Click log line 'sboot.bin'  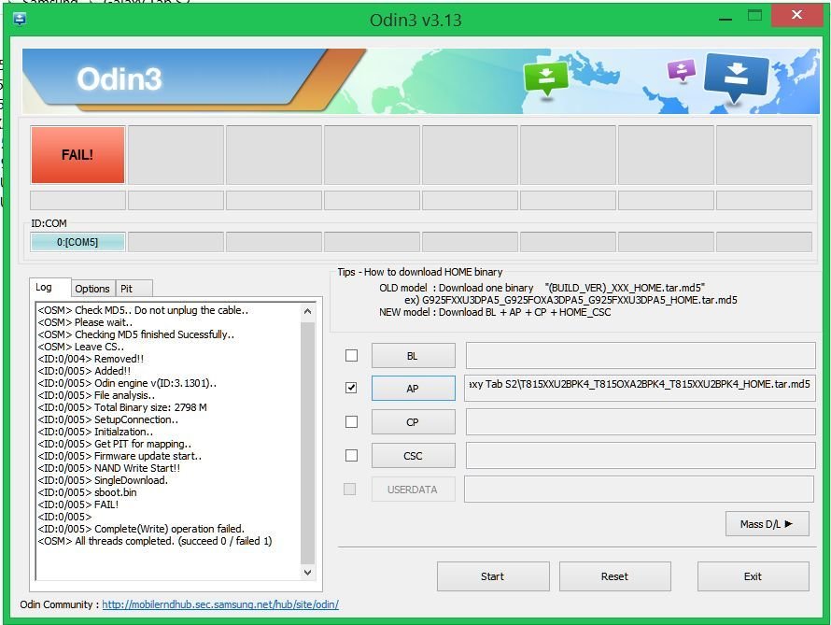point(88,492)
